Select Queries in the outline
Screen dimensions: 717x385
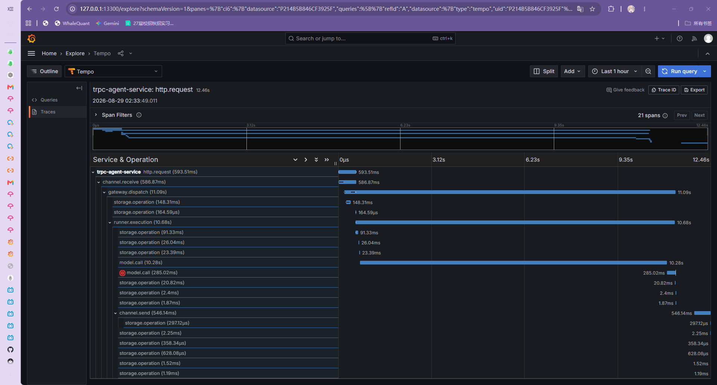pyautogui.click(x=49, y=100)
